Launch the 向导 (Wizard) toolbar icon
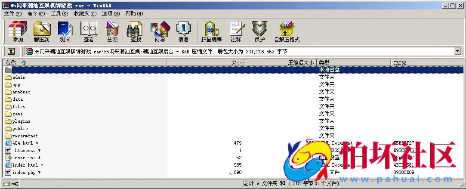This screenshot has width=466, height=189. (160, 31)
